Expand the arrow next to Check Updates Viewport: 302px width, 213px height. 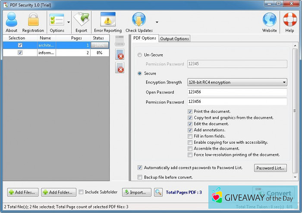(157, 22)
